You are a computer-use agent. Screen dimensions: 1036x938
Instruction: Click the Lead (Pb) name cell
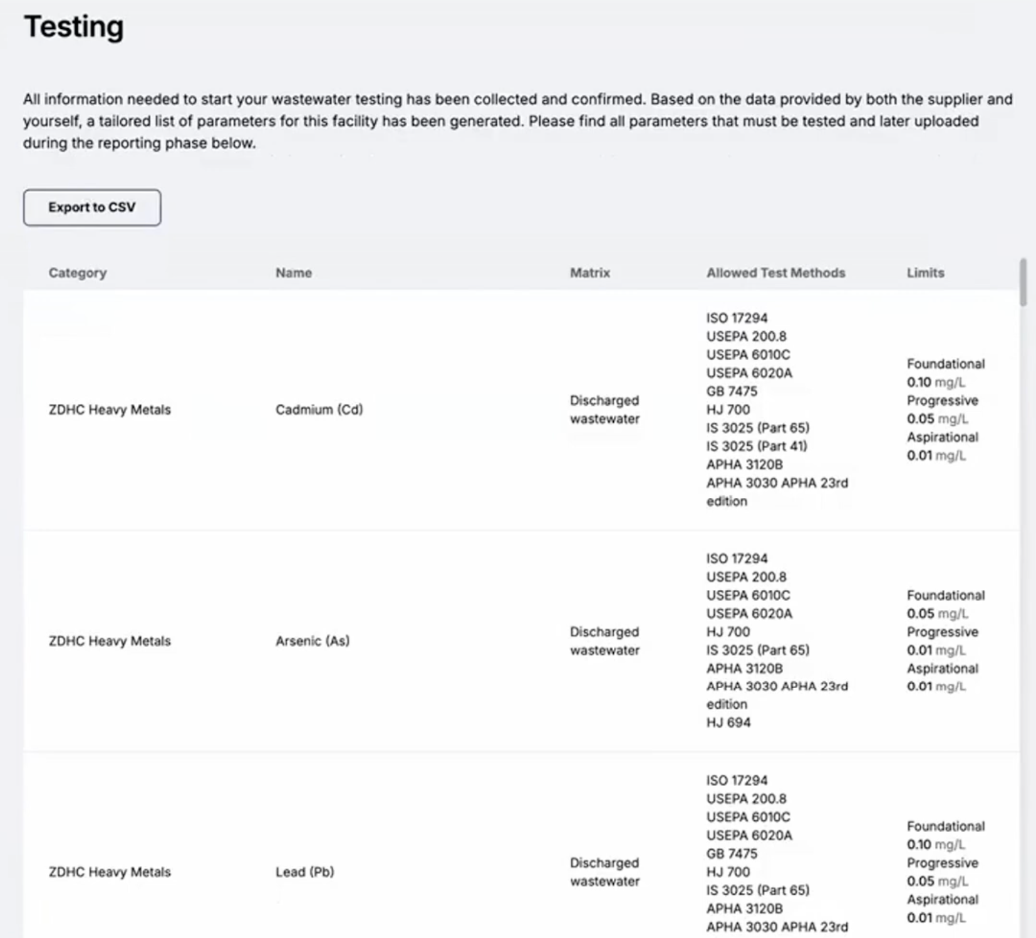[x=305, y=872]
